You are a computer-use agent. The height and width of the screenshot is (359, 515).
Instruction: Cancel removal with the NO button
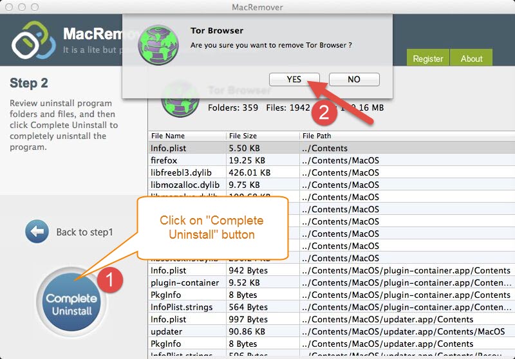coord(354,79)
